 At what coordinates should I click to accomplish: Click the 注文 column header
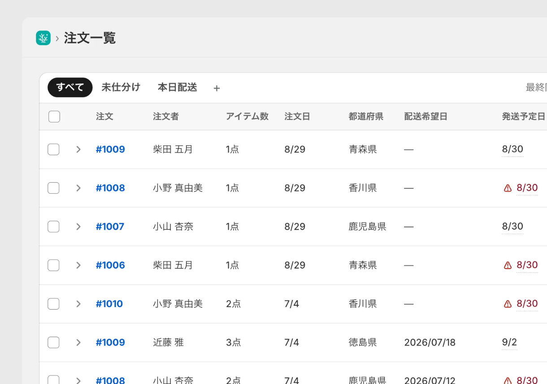click(x=104, y=116)
